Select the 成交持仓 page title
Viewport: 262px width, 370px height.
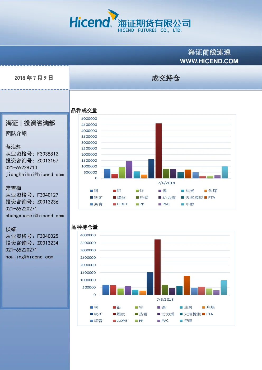click(x=166, y=78)
